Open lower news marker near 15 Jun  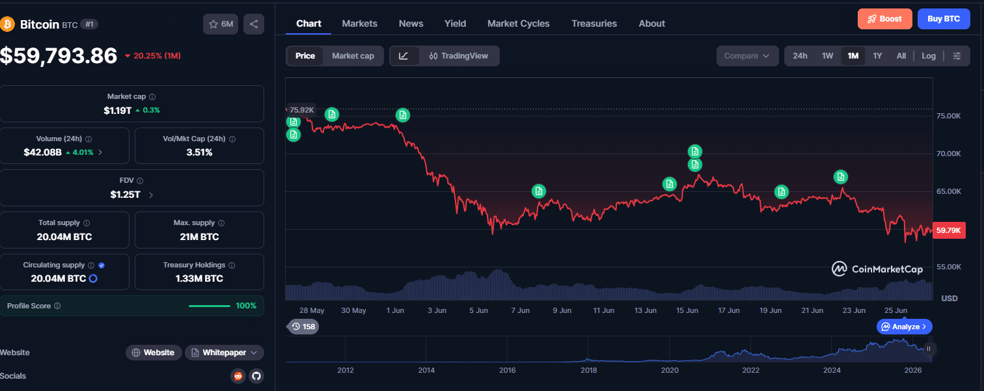point(695,165)
